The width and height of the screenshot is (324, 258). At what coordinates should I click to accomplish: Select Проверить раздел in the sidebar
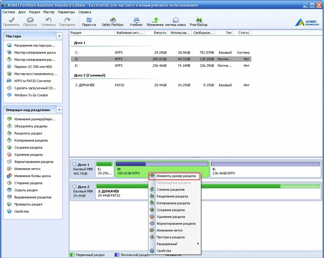pos(28,204)
